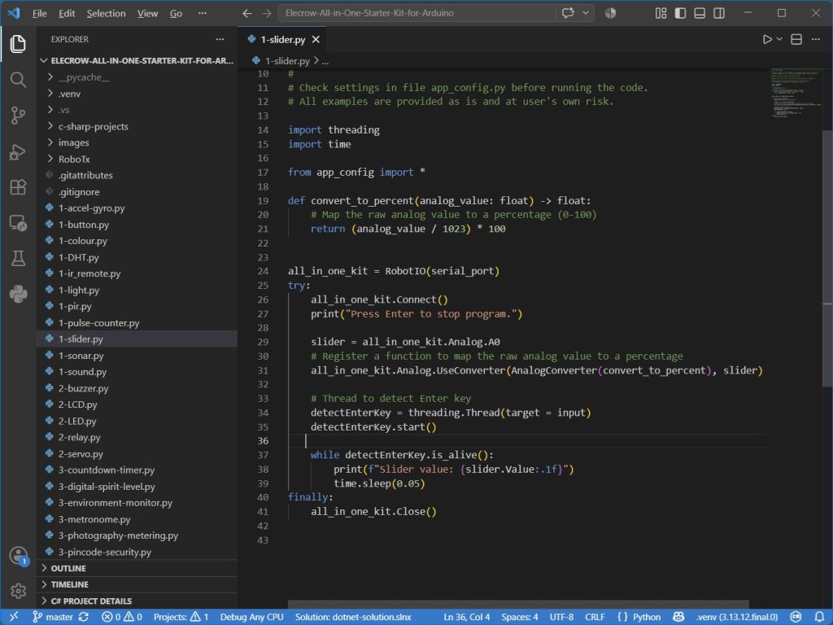Open the Remote Explorer view
The width and height of the screenshot is (833, 625).
[x=18, y=223]
